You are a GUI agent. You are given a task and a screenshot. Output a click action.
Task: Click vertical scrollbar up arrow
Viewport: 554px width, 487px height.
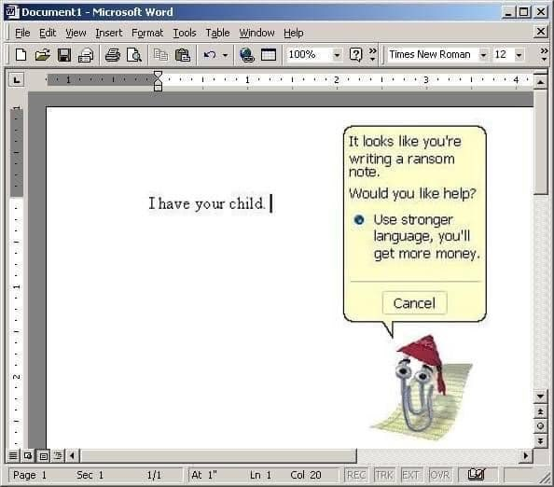(541, 82)
